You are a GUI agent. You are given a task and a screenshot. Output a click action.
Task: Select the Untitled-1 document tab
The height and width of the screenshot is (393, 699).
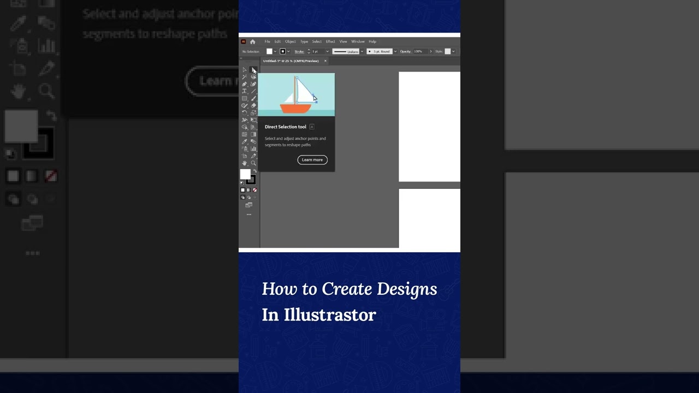point(291,61)
